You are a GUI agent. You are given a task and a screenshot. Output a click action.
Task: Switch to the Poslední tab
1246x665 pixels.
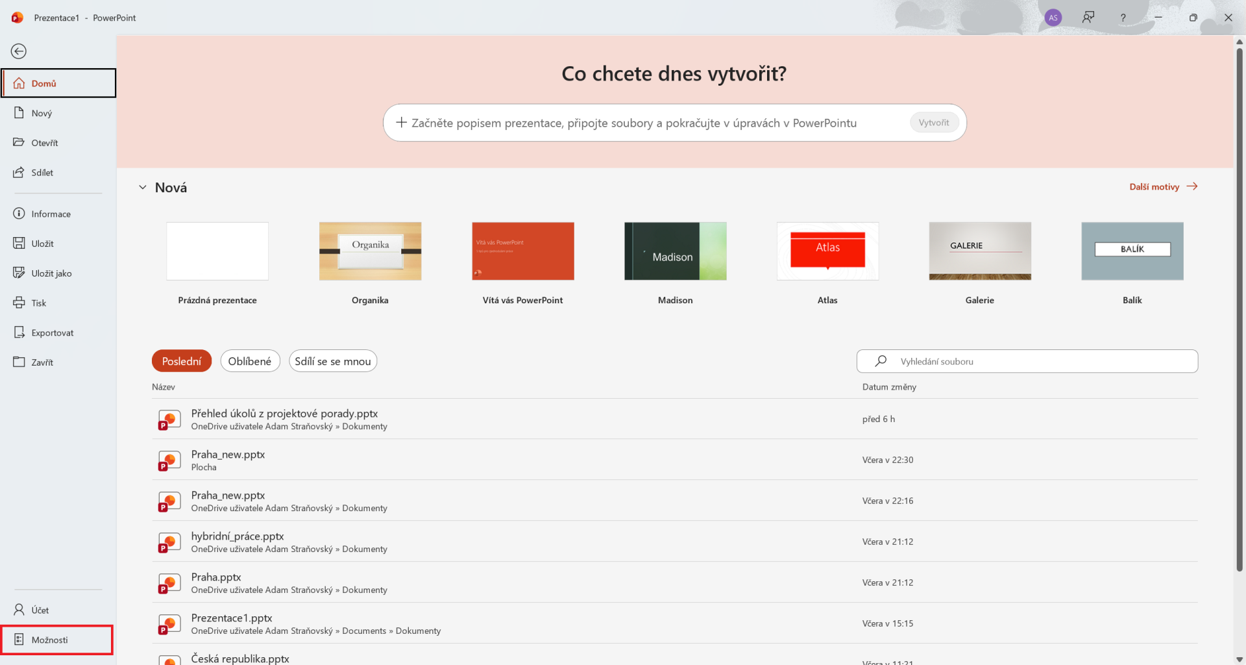[182, 361]
